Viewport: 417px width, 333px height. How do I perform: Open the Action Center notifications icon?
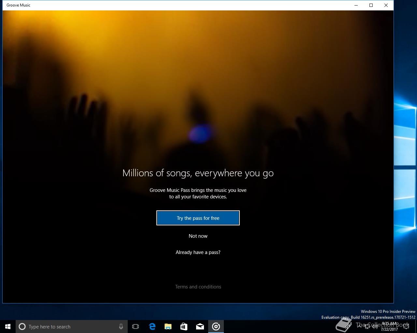[x=406, y=326]
